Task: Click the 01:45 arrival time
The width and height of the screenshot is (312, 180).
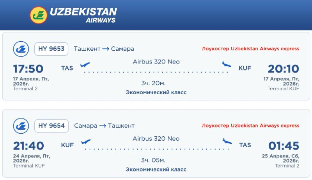Action: (x=284, y=146)
